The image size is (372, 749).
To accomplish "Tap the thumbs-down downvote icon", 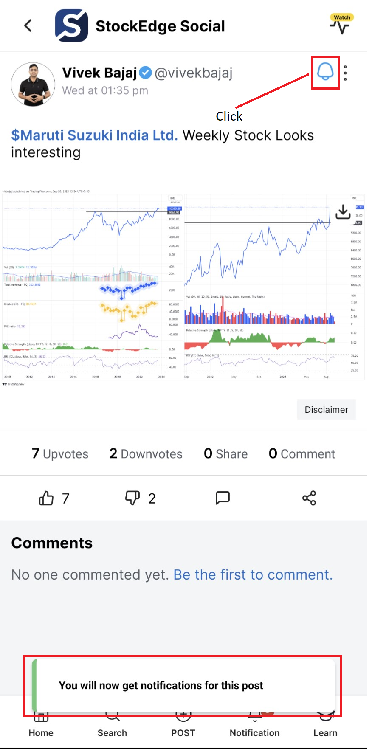I will tap(132, 498).
